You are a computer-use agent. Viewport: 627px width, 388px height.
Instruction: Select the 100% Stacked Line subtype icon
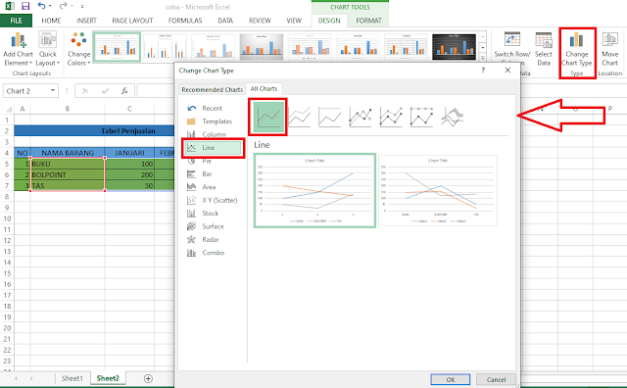330,118
